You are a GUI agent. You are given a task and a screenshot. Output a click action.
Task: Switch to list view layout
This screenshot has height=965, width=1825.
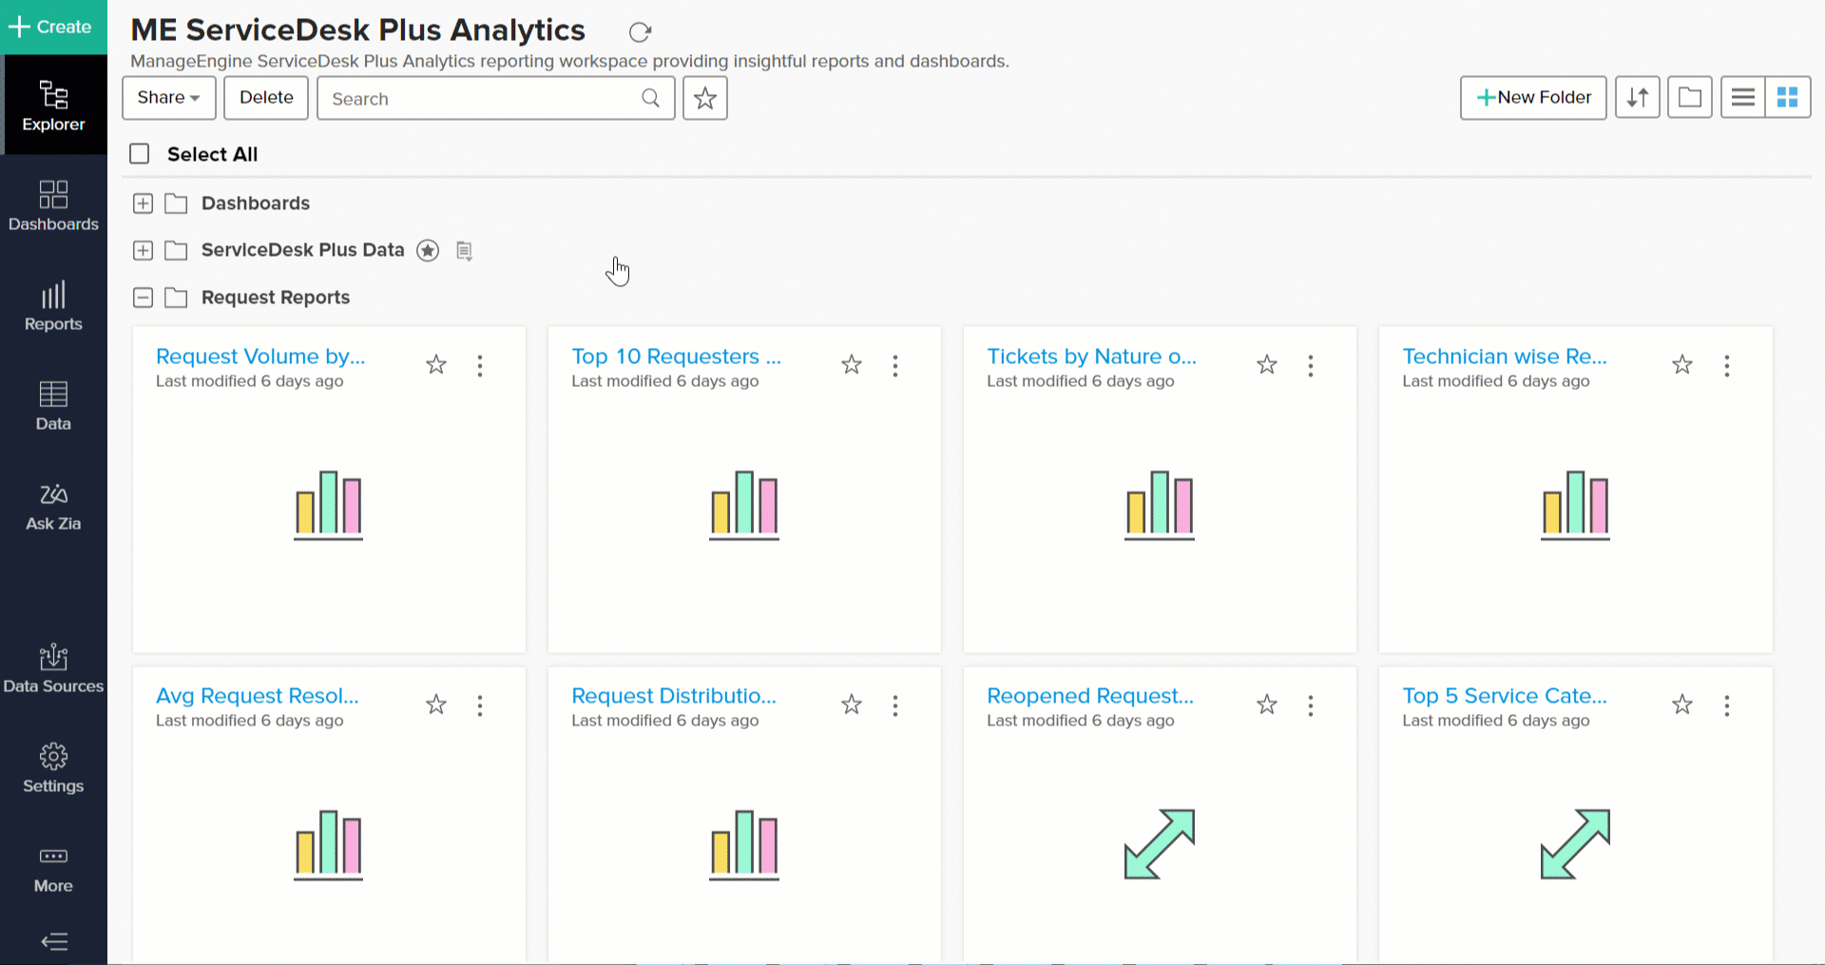[x=1742, y=97]
